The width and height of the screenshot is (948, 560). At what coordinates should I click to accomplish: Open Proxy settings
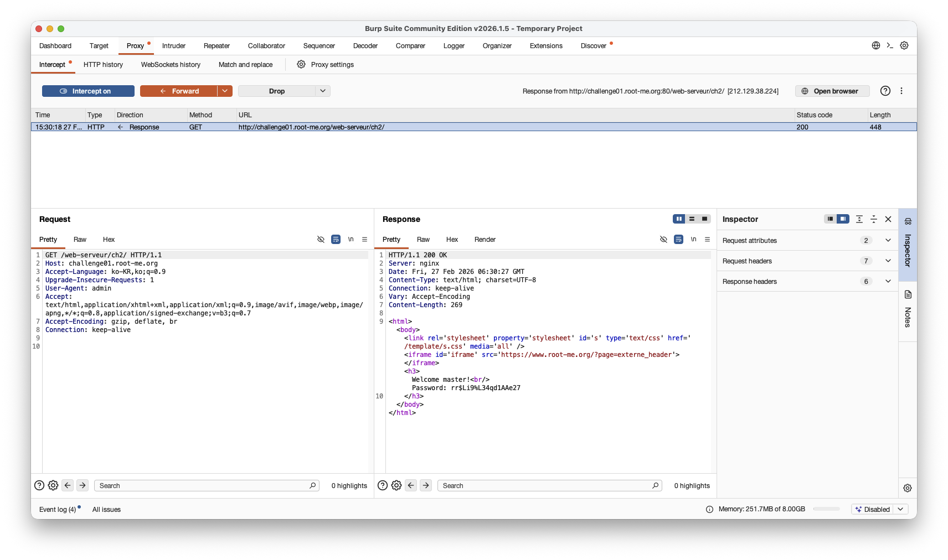point(326,64)
